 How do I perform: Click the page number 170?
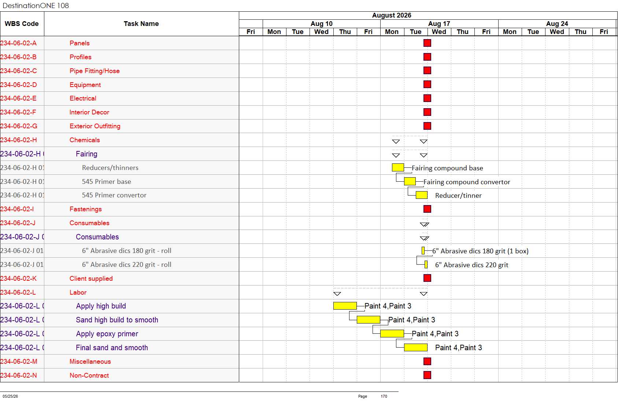point(384,396)
